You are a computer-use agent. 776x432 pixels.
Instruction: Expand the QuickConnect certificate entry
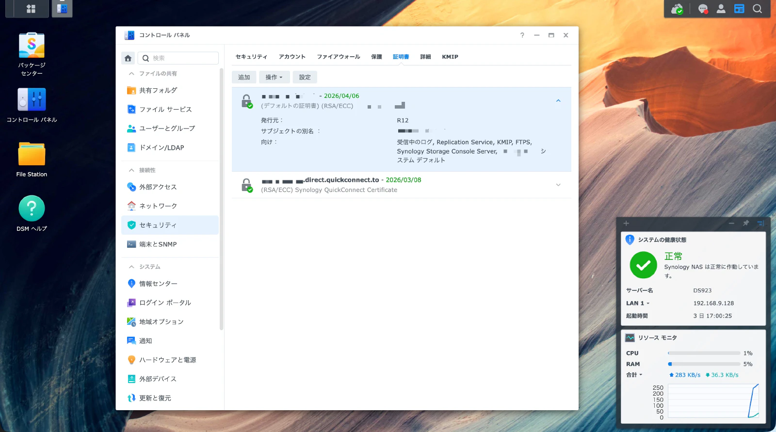click(558, 185)
